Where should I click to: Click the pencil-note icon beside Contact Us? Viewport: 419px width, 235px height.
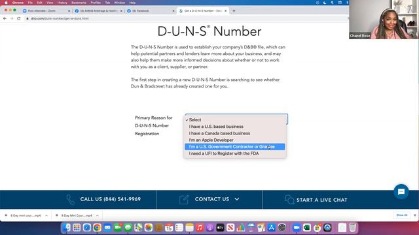[x=184, y=200]
